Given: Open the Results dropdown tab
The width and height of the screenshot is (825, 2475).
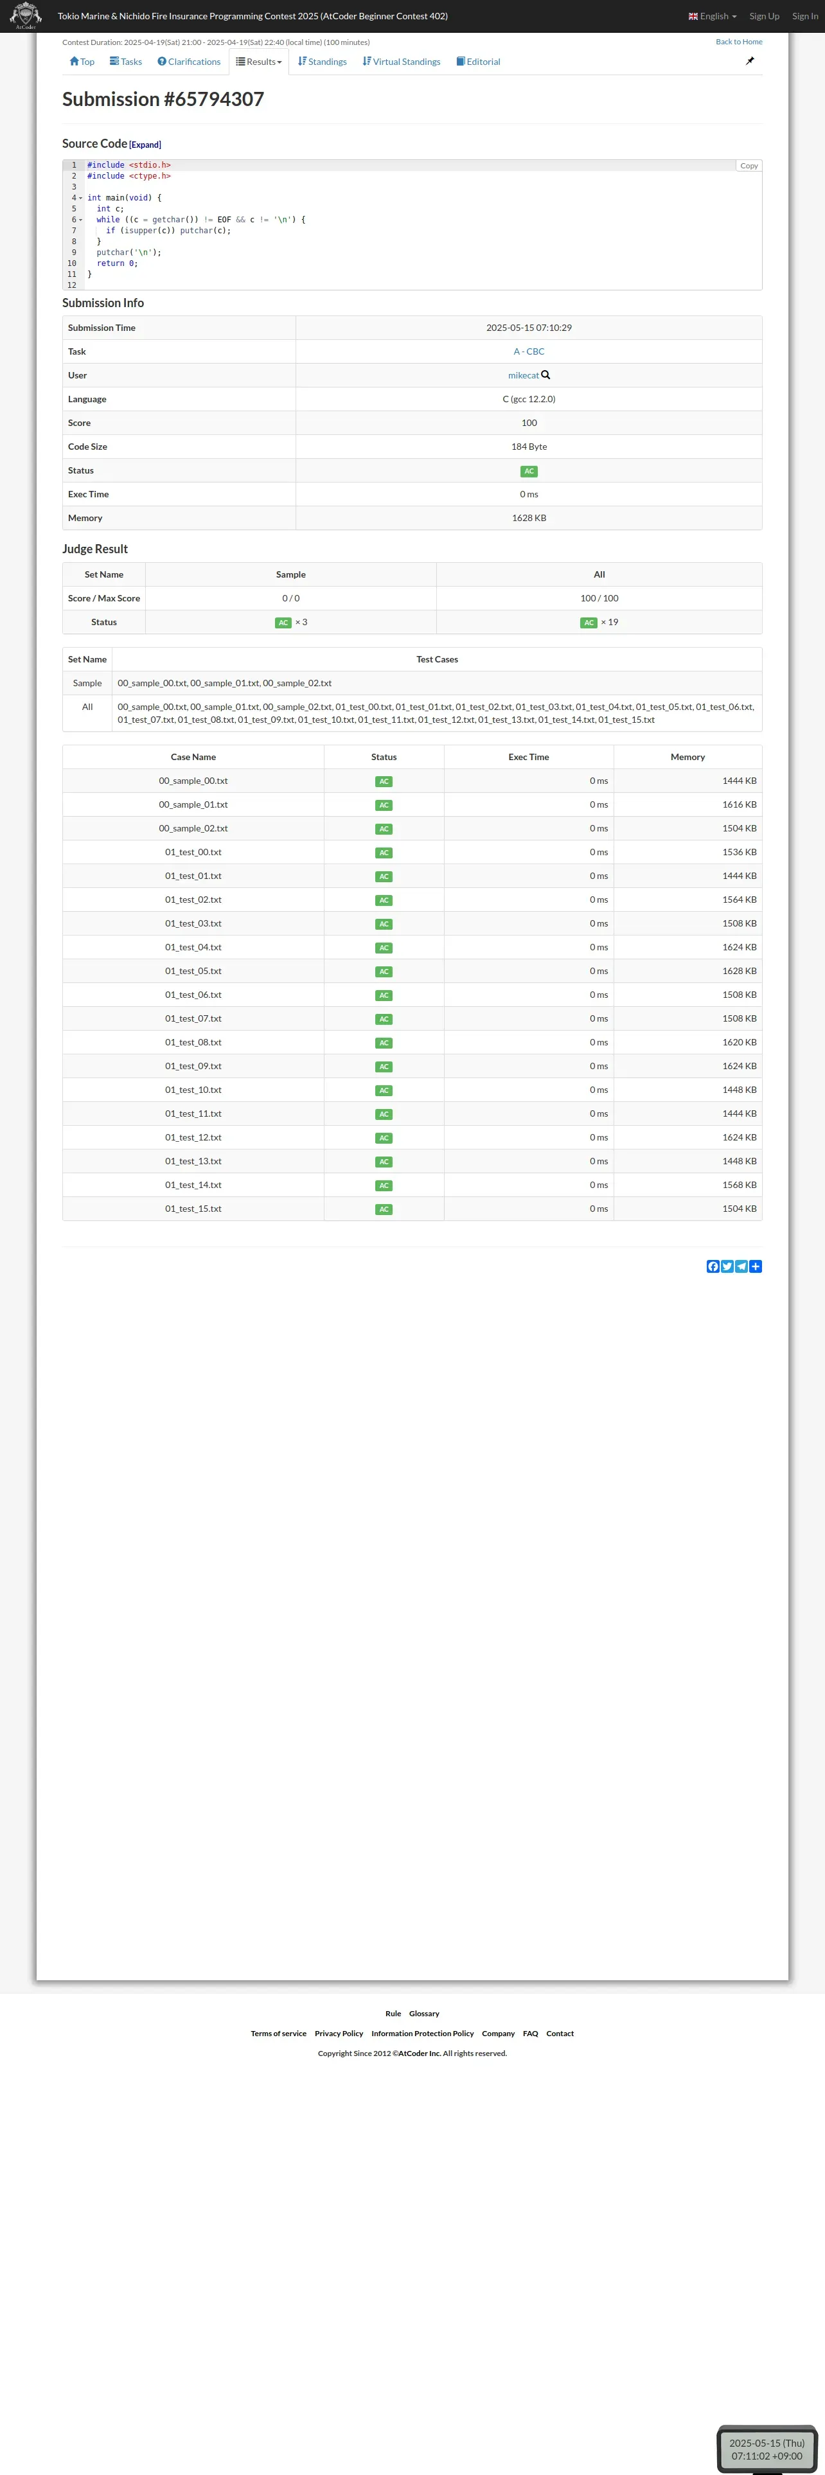Looking at the screenshot, I should (260, 62).
